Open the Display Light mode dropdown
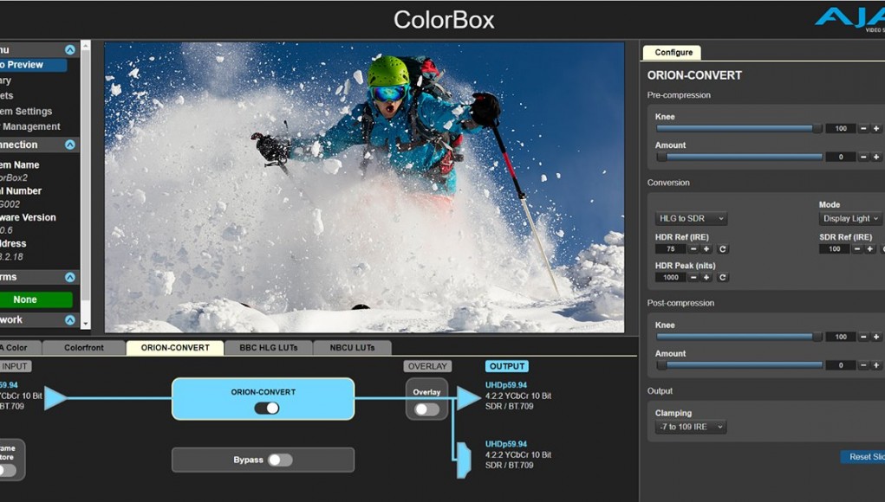The height and width of the screenshot is (502, 885). click(x=851, y=219)
